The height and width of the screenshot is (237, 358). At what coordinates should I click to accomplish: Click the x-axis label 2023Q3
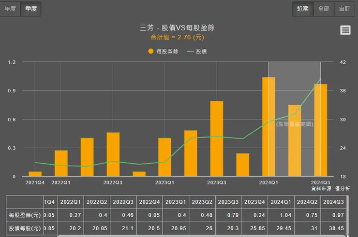click(216, 182)
